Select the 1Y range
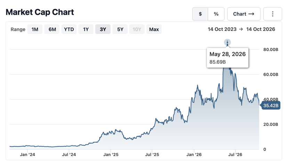 [x=86, y=29]
